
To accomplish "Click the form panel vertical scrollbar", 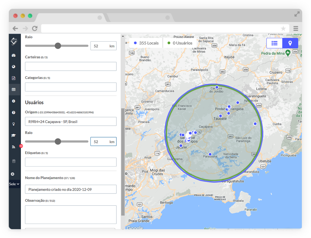I will click(x=123, y=162).
